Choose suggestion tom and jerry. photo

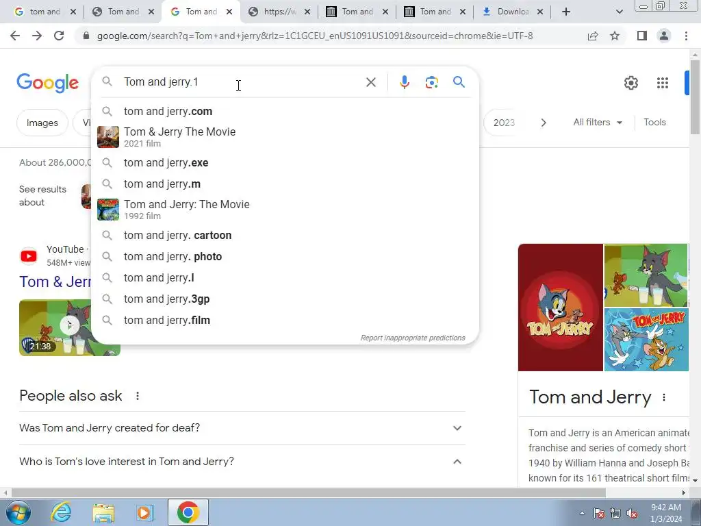tap(285, 257)
